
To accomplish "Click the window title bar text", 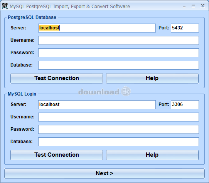I will pyautogui.click(x=70, y=7).
